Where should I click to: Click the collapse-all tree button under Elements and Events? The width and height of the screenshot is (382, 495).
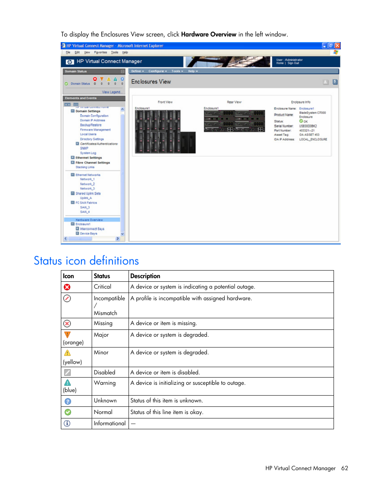pos(76,104)
